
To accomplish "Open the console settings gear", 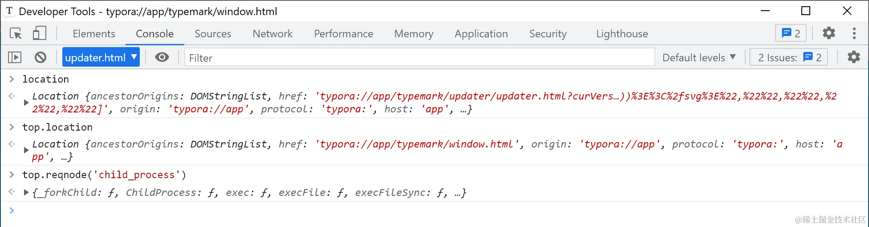I will click(853, 57).
